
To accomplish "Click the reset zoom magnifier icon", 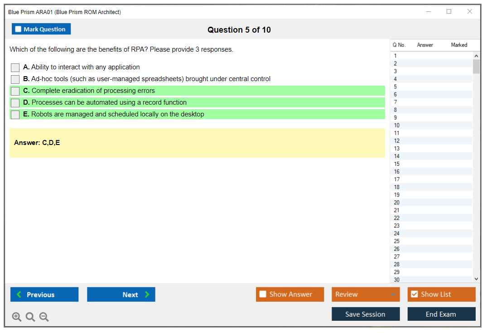I will pyautogui.click(x=30, y=317).
